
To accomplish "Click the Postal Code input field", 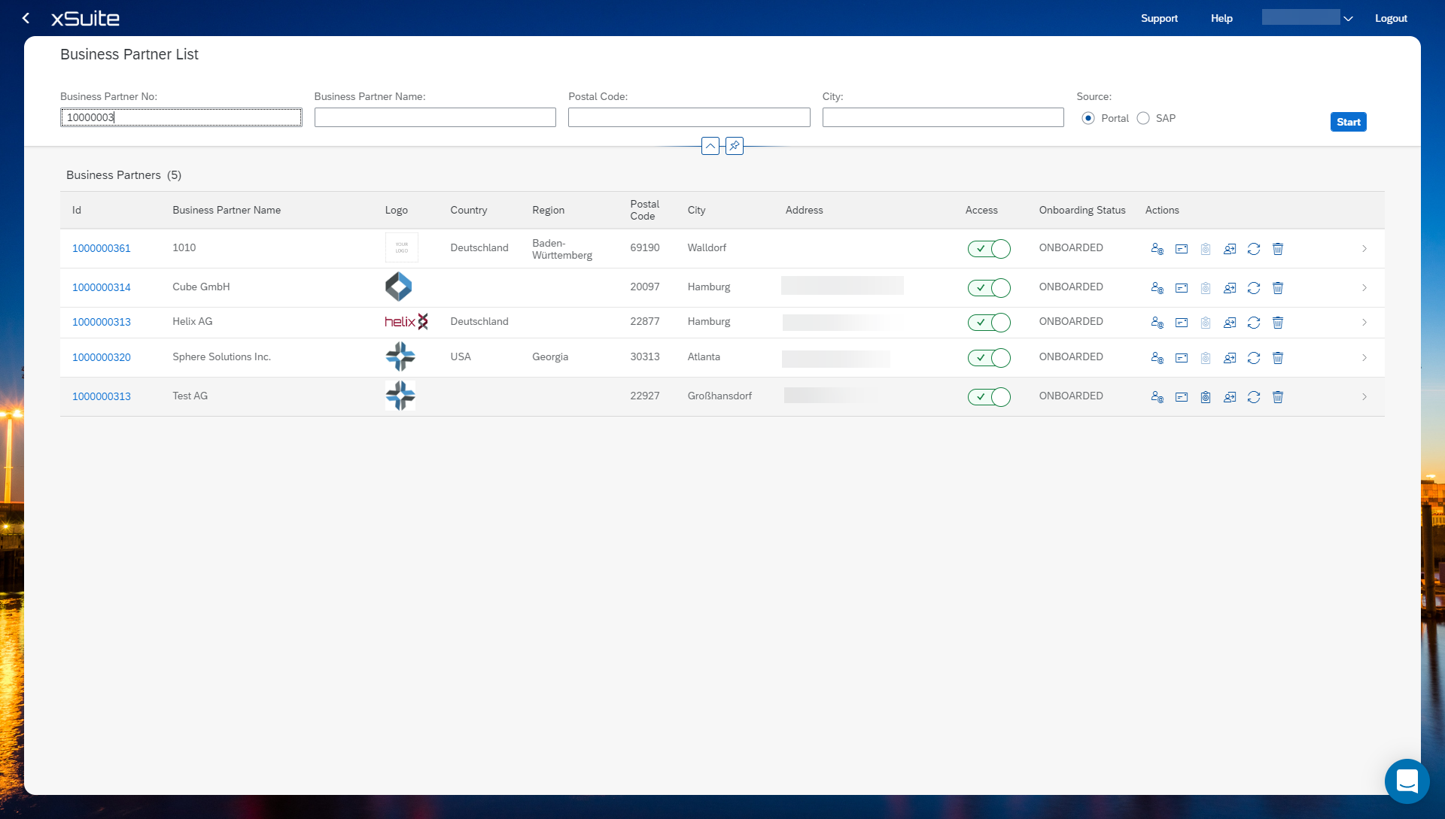I will [x=688, y=117].
